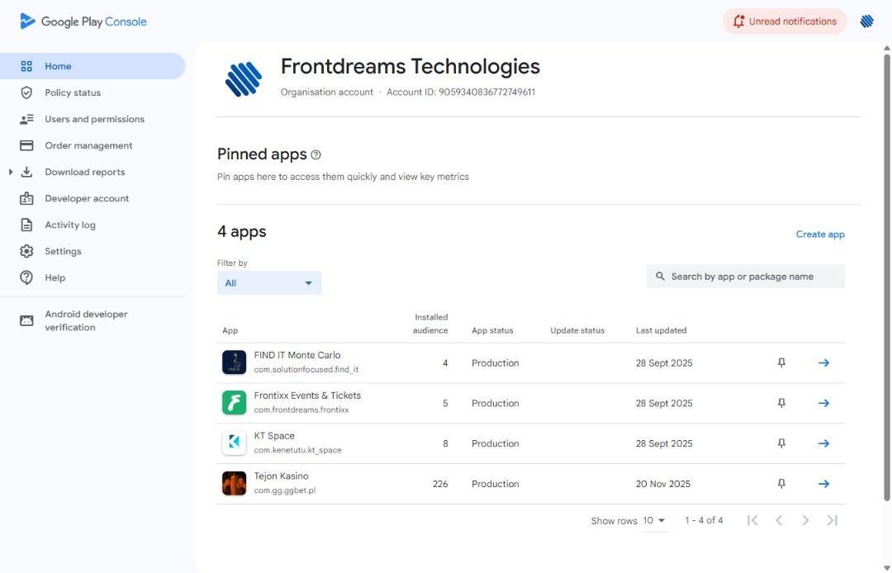Go to next page of apps
The width and height of the screenshot is (892, 573).
[x=805, y=520]
